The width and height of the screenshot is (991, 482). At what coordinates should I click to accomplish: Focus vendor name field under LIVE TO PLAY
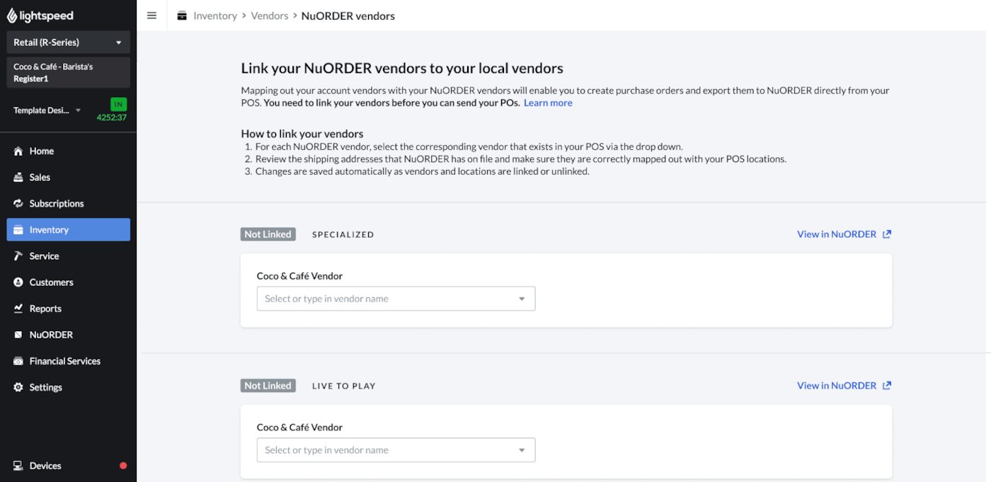tap(396, 450)
